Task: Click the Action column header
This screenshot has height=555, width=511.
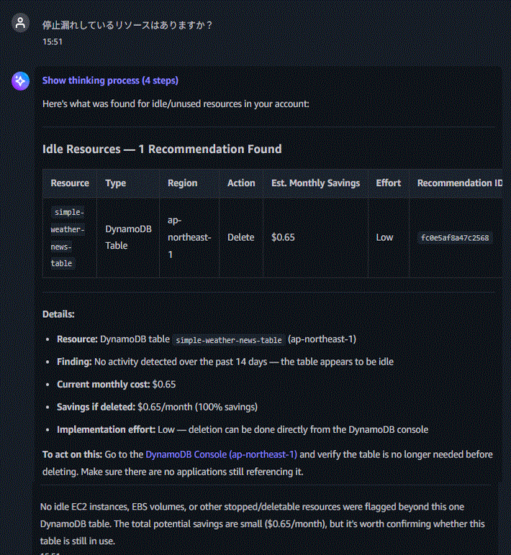Action: (x=241, y=183)
